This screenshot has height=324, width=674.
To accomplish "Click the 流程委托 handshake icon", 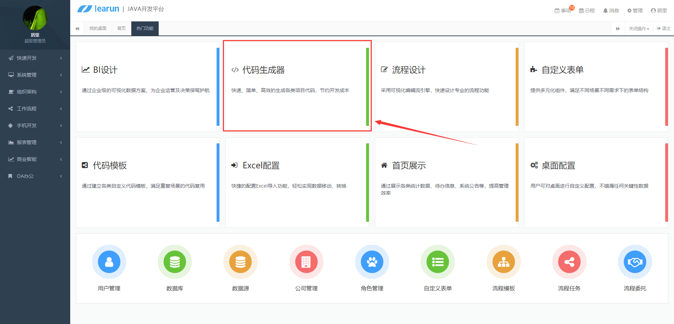I will [x=635, y=262].
